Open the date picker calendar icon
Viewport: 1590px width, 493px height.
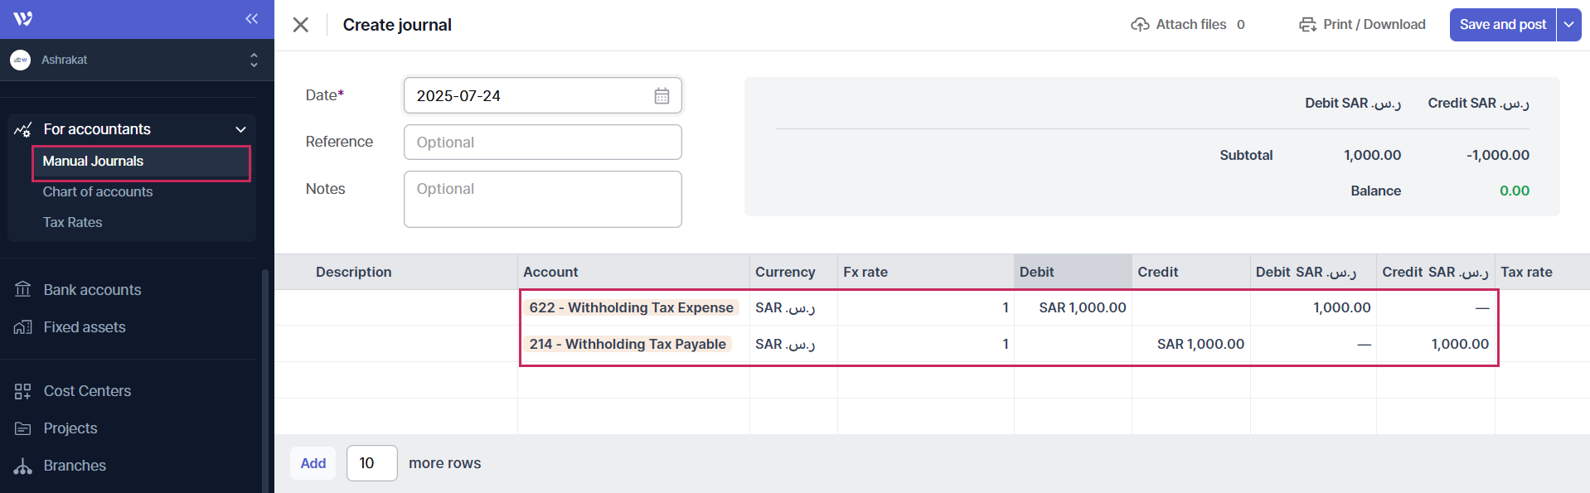tap(662, 96)
